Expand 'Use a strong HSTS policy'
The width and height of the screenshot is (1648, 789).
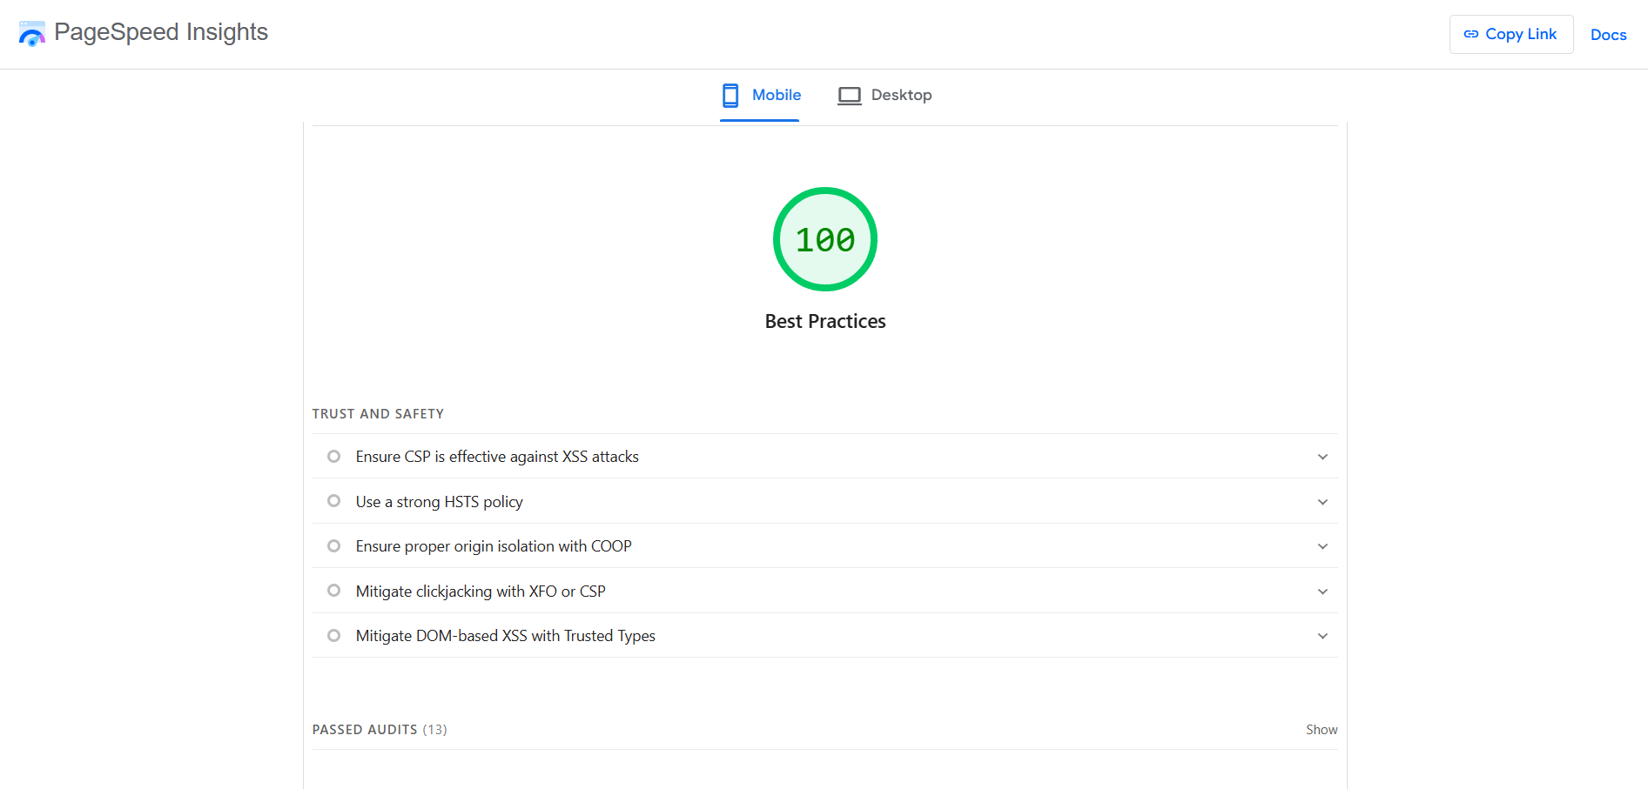pos(1322,501)
